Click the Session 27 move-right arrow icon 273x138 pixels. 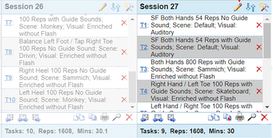[x=171, y=118]
